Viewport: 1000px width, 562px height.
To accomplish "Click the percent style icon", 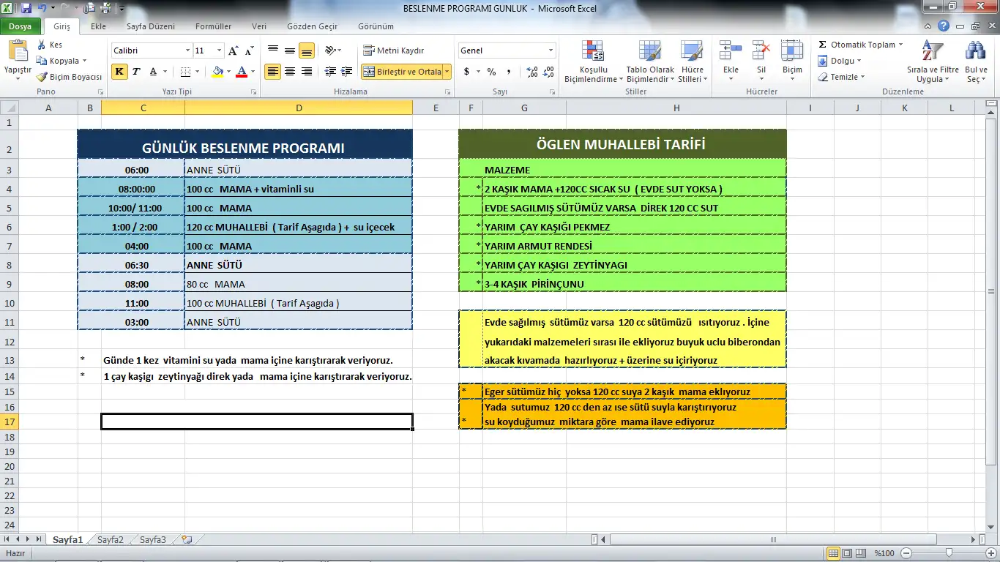I will pyautogui.click(x=491, y=72).
